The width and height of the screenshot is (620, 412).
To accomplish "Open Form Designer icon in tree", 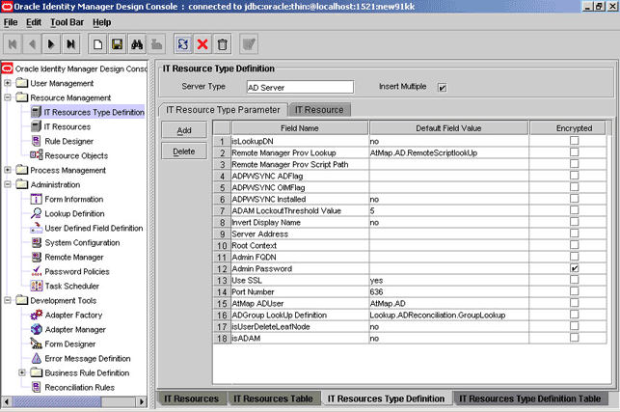I will (x=36, y=343).
